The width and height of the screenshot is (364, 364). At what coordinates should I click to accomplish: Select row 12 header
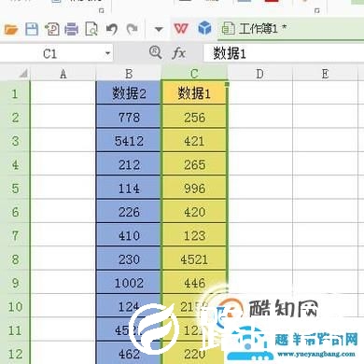pyautogui.click(x=15, y=354)
